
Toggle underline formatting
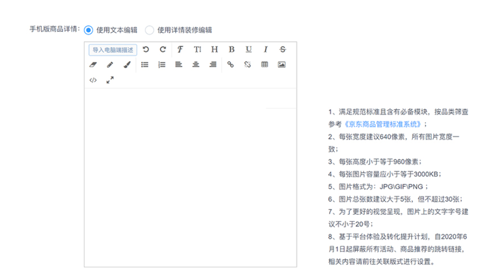click(248, 50)
